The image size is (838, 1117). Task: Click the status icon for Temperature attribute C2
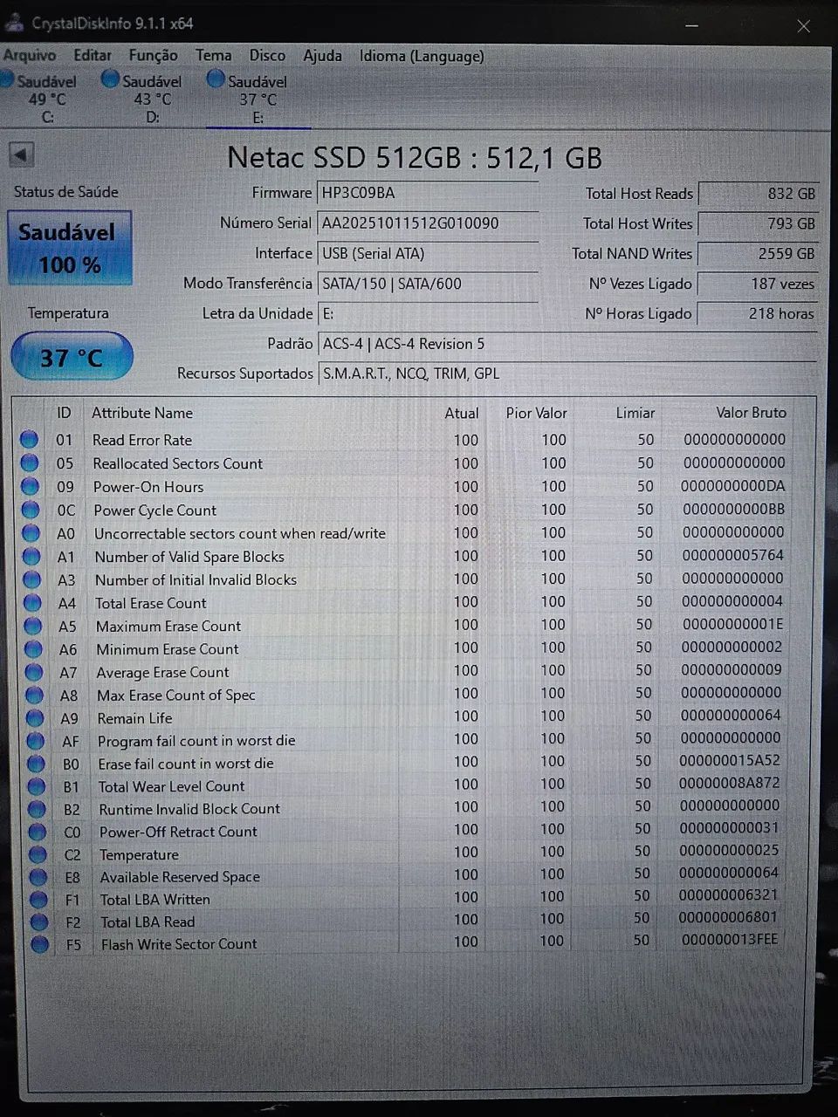38,853
